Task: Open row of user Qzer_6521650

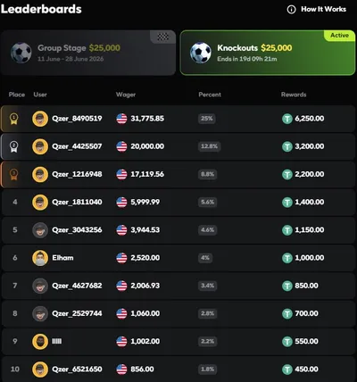Action: [x=178, y=369]
